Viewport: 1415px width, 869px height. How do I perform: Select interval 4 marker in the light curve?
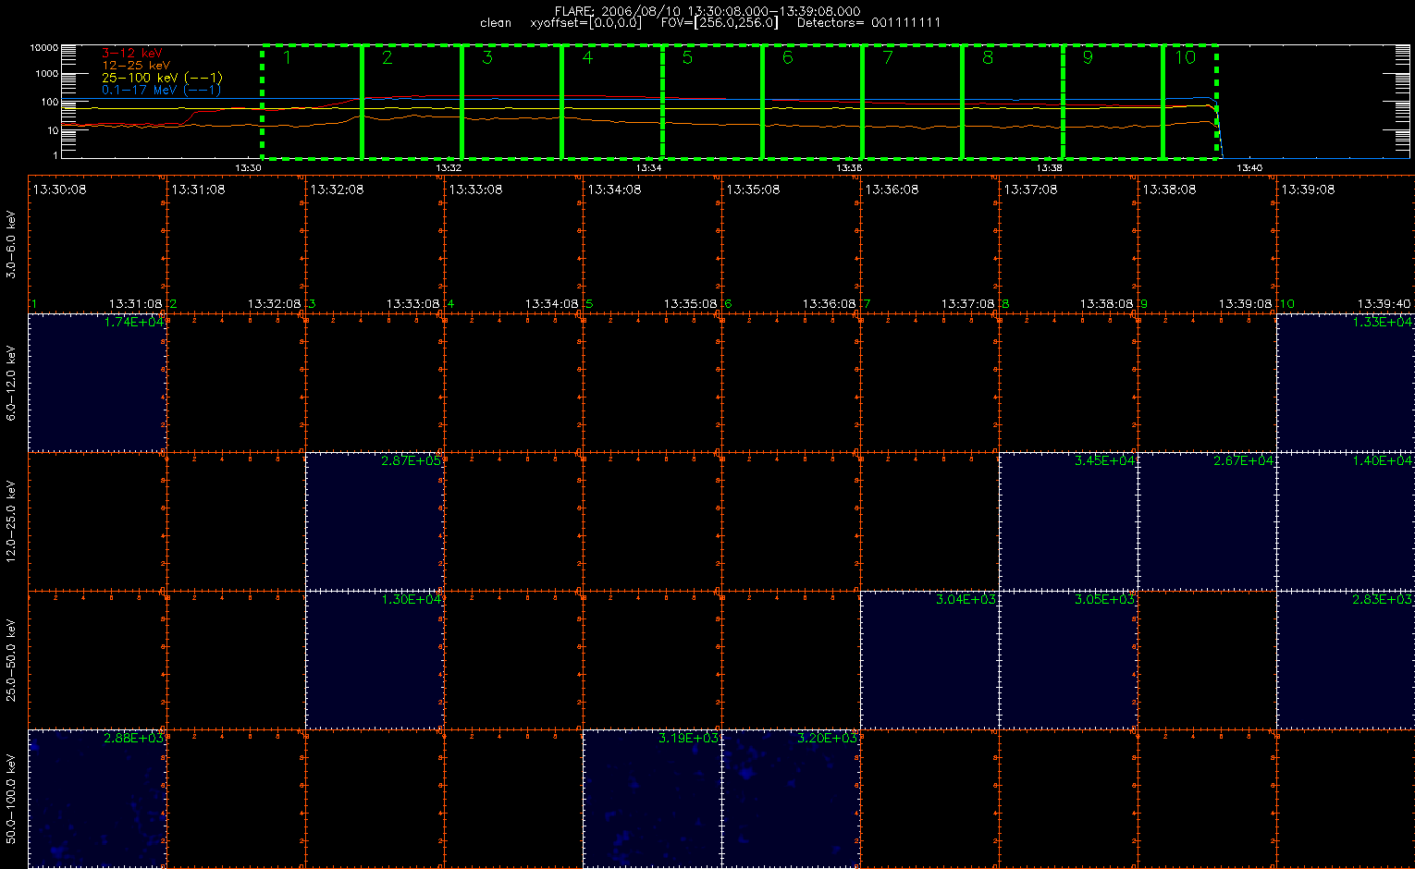(587, 57)
